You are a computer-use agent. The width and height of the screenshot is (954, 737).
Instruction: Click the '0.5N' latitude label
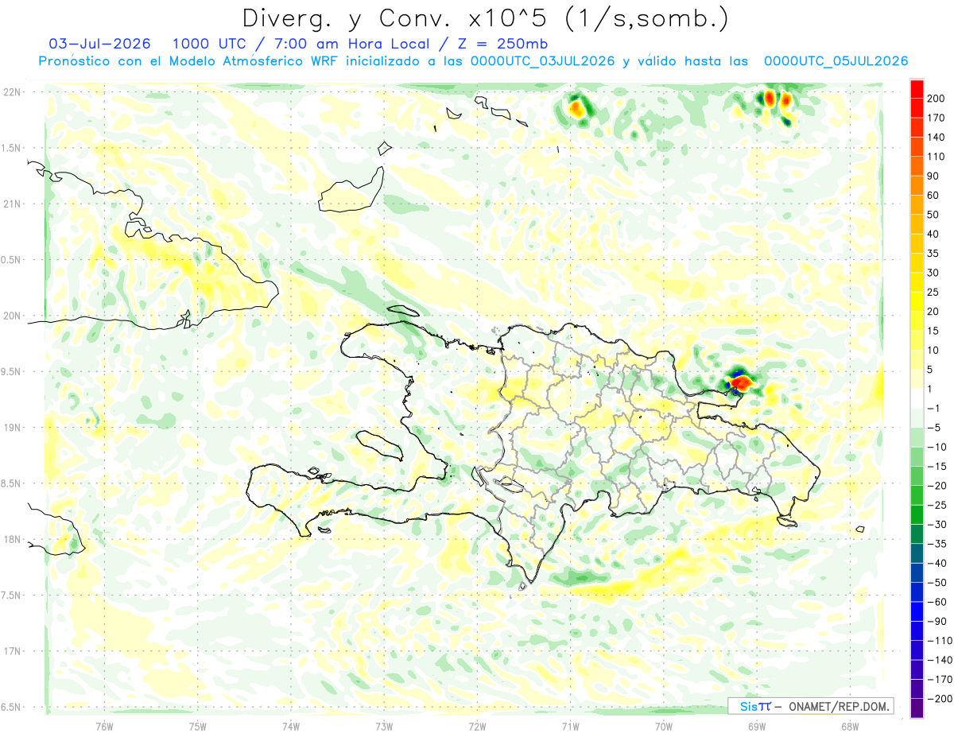coord(12,260)
